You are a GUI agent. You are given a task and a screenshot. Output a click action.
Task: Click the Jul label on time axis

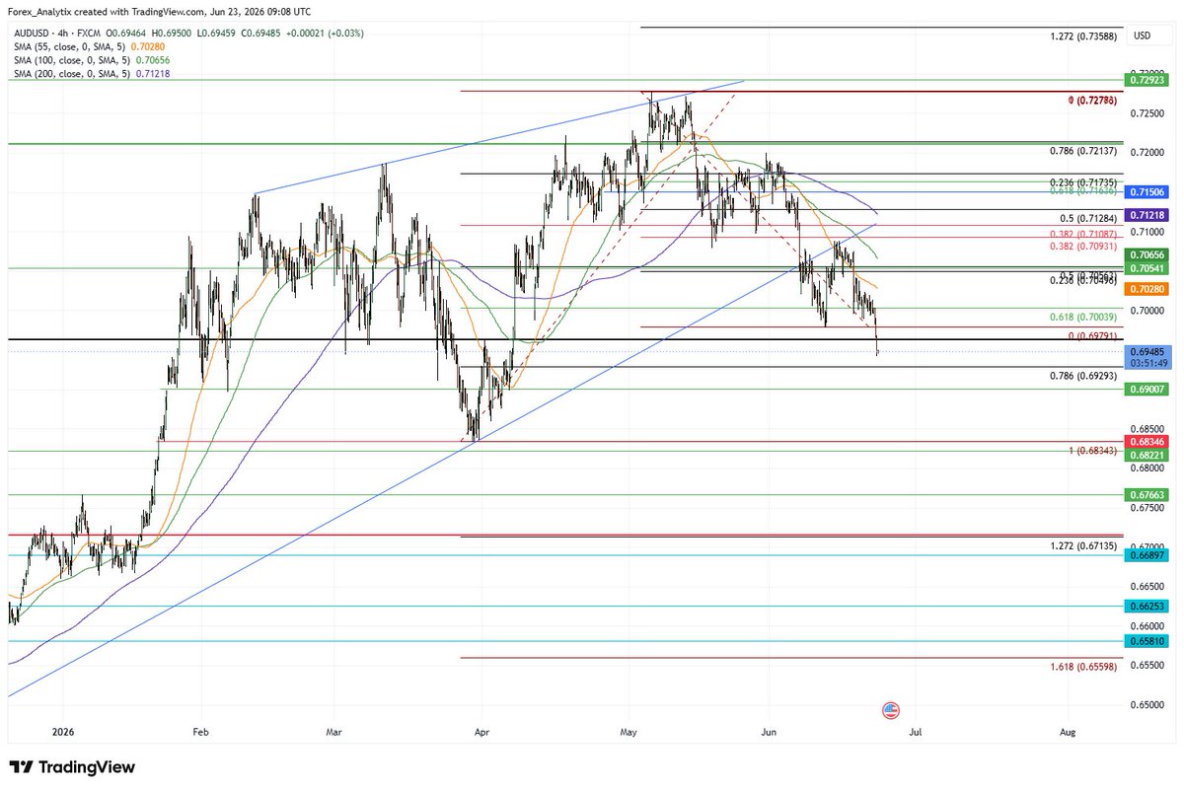point(916,733)
